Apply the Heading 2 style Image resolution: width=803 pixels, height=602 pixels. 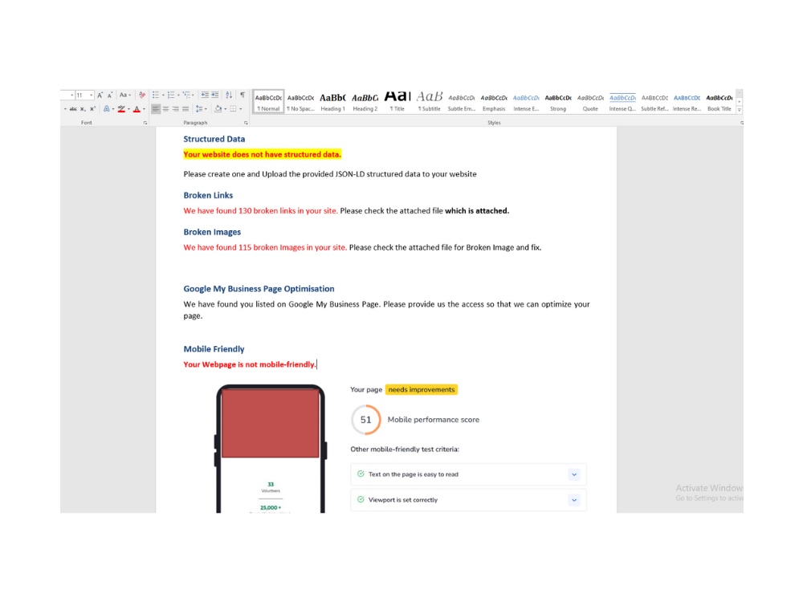point(365,101)
